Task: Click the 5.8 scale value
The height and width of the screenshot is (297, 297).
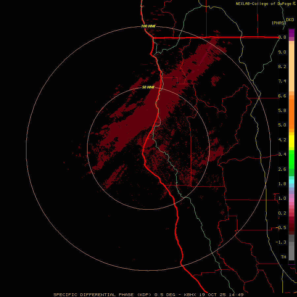Action: (x=282, y=111)
